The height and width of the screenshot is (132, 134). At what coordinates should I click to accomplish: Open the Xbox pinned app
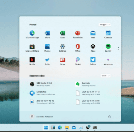coord(93,48)
